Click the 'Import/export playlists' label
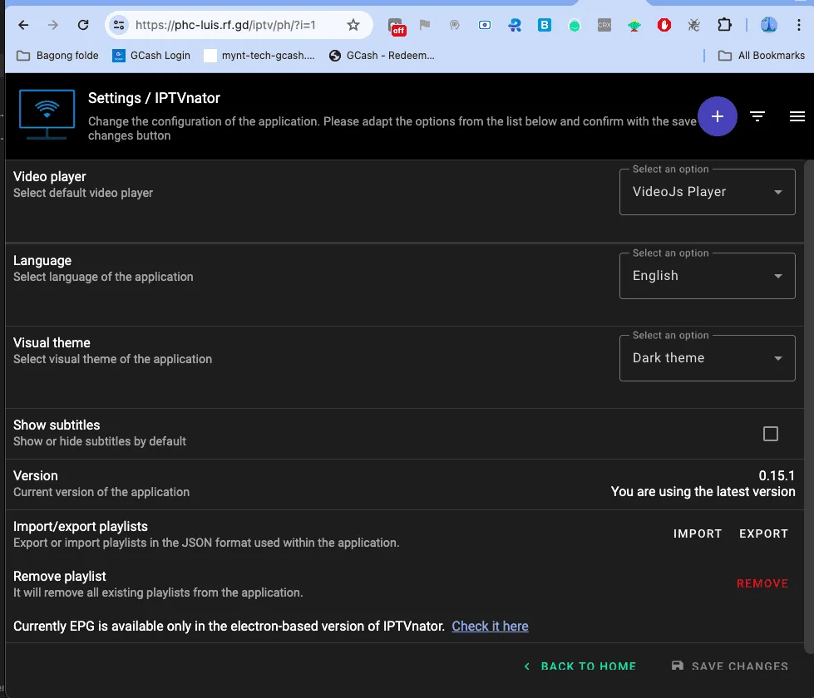The width and height of the screenshot is (814, 698). pos(81,527)
